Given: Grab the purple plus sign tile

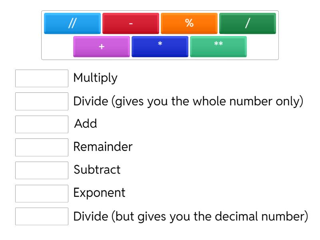Looking at the screenshot, I should point(102,46).
